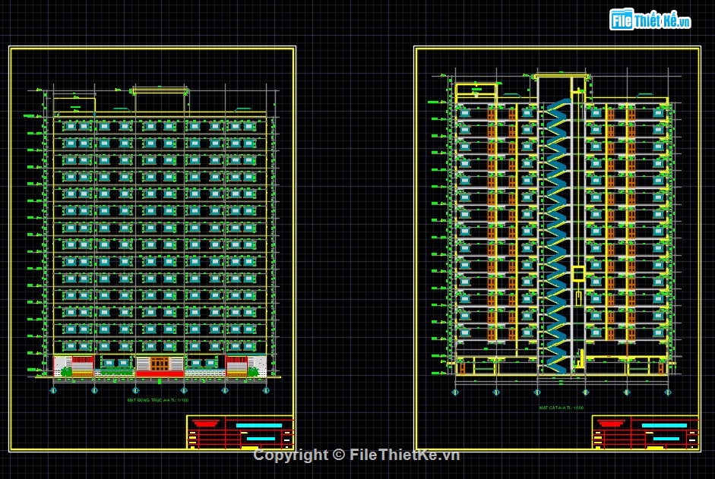This screenshot has height=479, width=715.
Task: Click the red-roofed shopfront at the elevation's right base
Action: pos(237,364)
